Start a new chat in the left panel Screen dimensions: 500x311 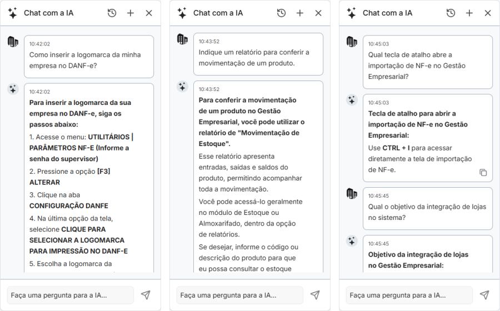(131, 13)
